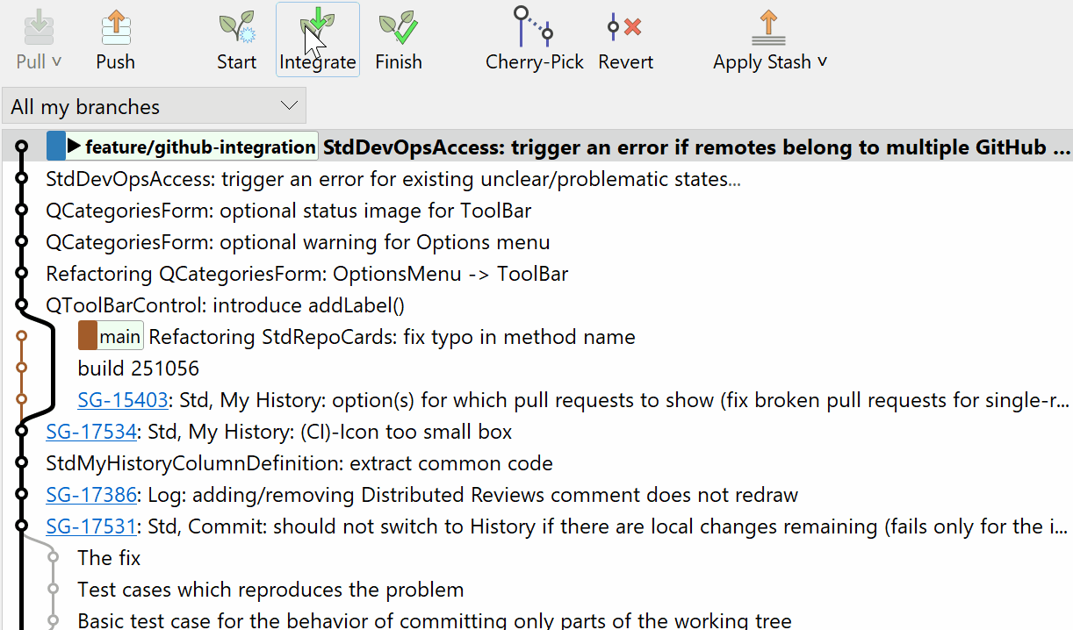Click the Push toolbar icon
The image size is (1073, 630).
(x=115, y=28)
